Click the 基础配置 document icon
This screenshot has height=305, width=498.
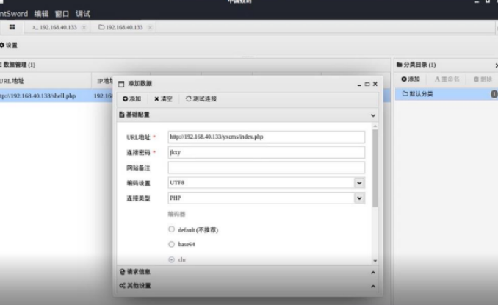[122, 115]
